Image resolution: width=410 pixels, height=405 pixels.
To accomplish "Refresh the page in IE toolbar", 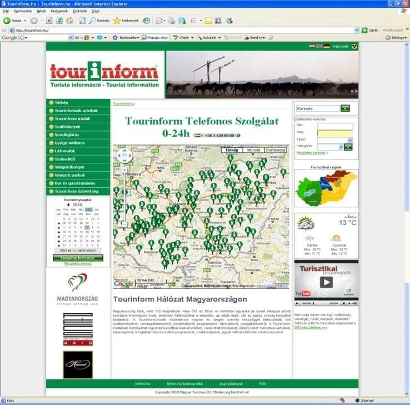I will point(59,21).
